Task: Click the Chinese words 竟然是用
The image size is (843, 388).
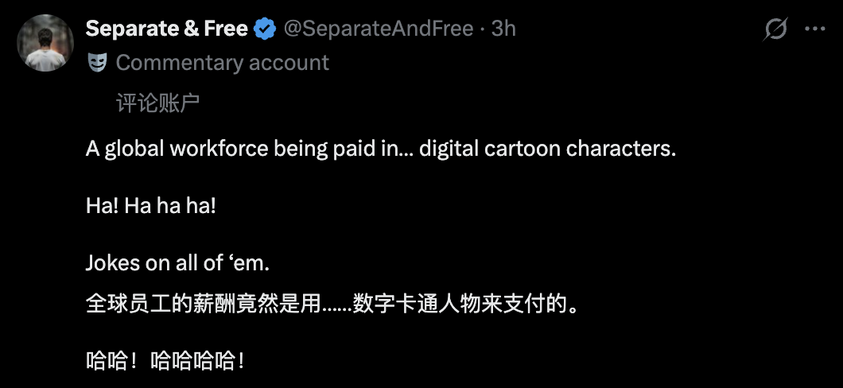Action: (x=278, y=304)
